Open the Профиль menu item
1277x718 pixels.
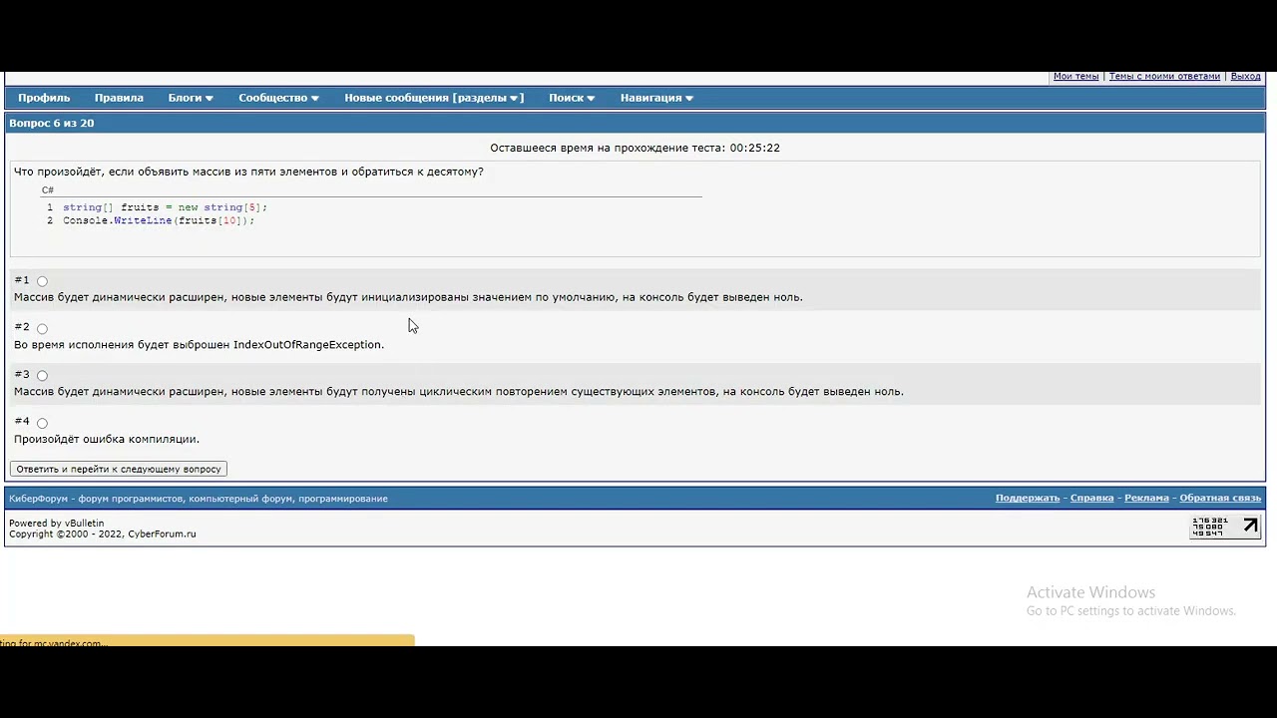point(44,98)
